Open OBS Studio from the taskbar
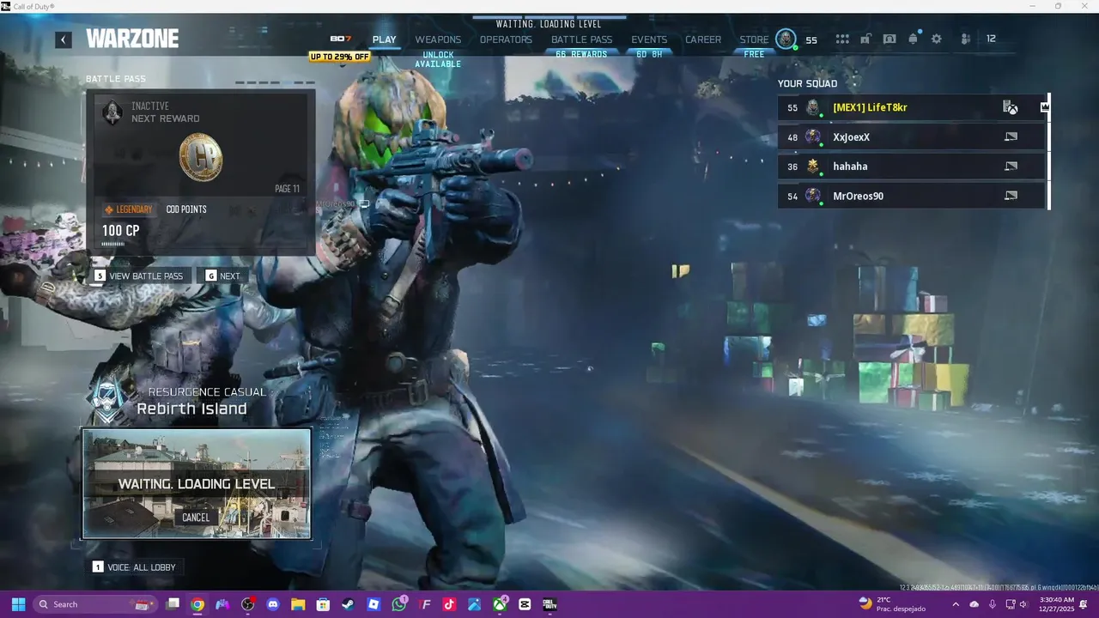Viewport: 1099px width, 618px height. click(248, 604)
